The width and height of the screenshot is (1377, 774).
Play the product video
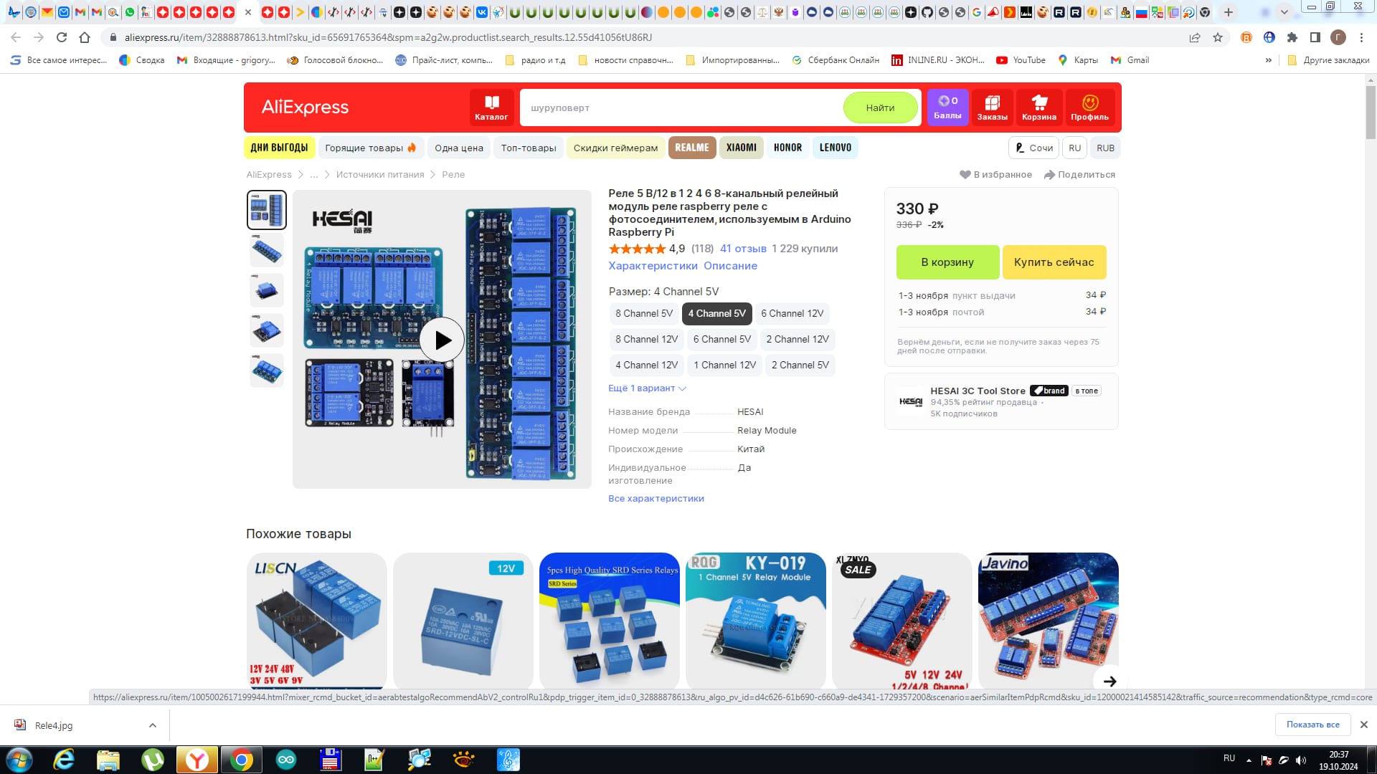[x=442, y=340]
